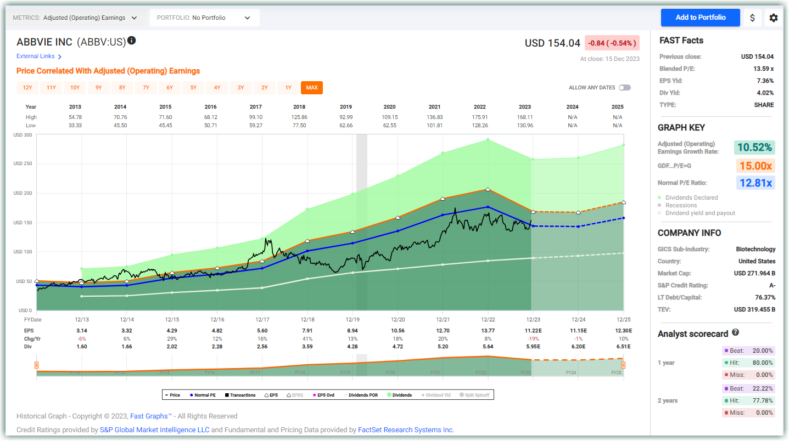Screen dimensions: 789x441
Task: Open currency options via the dollar sign icon
Action: [752, 17]
